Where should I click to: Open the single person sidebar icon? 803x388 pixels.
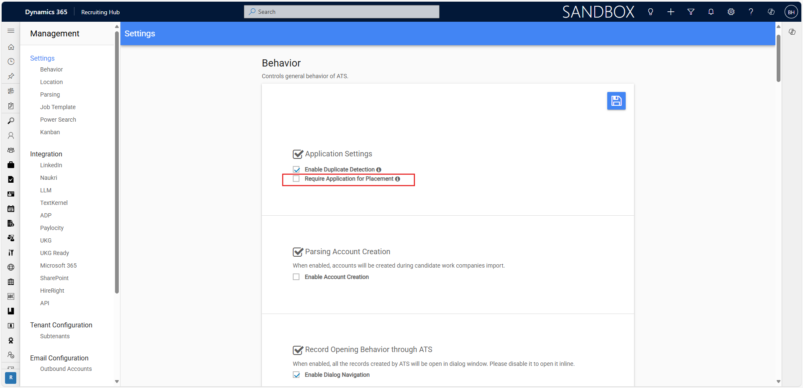tap(11, 135)
